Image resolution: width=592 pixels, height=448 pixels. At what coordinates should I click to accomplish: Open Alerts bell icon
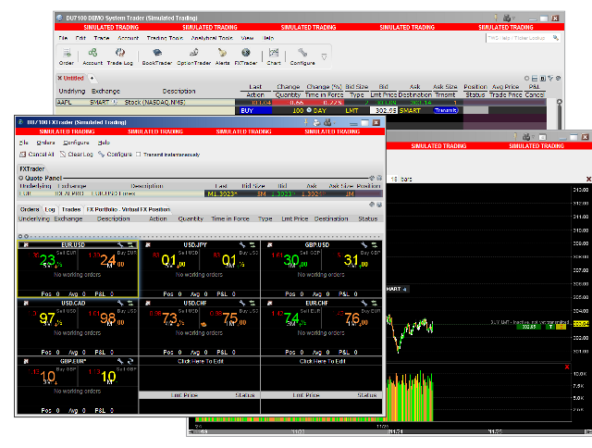(x=222, y=56)
